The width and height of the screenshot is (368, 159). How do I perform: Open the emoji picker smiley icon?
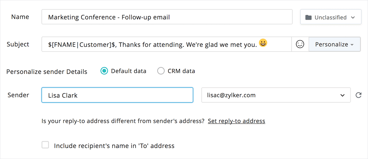coord(300,44)
